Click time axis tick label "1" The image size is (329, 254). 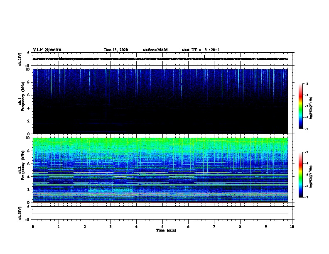tap(59, 227)
